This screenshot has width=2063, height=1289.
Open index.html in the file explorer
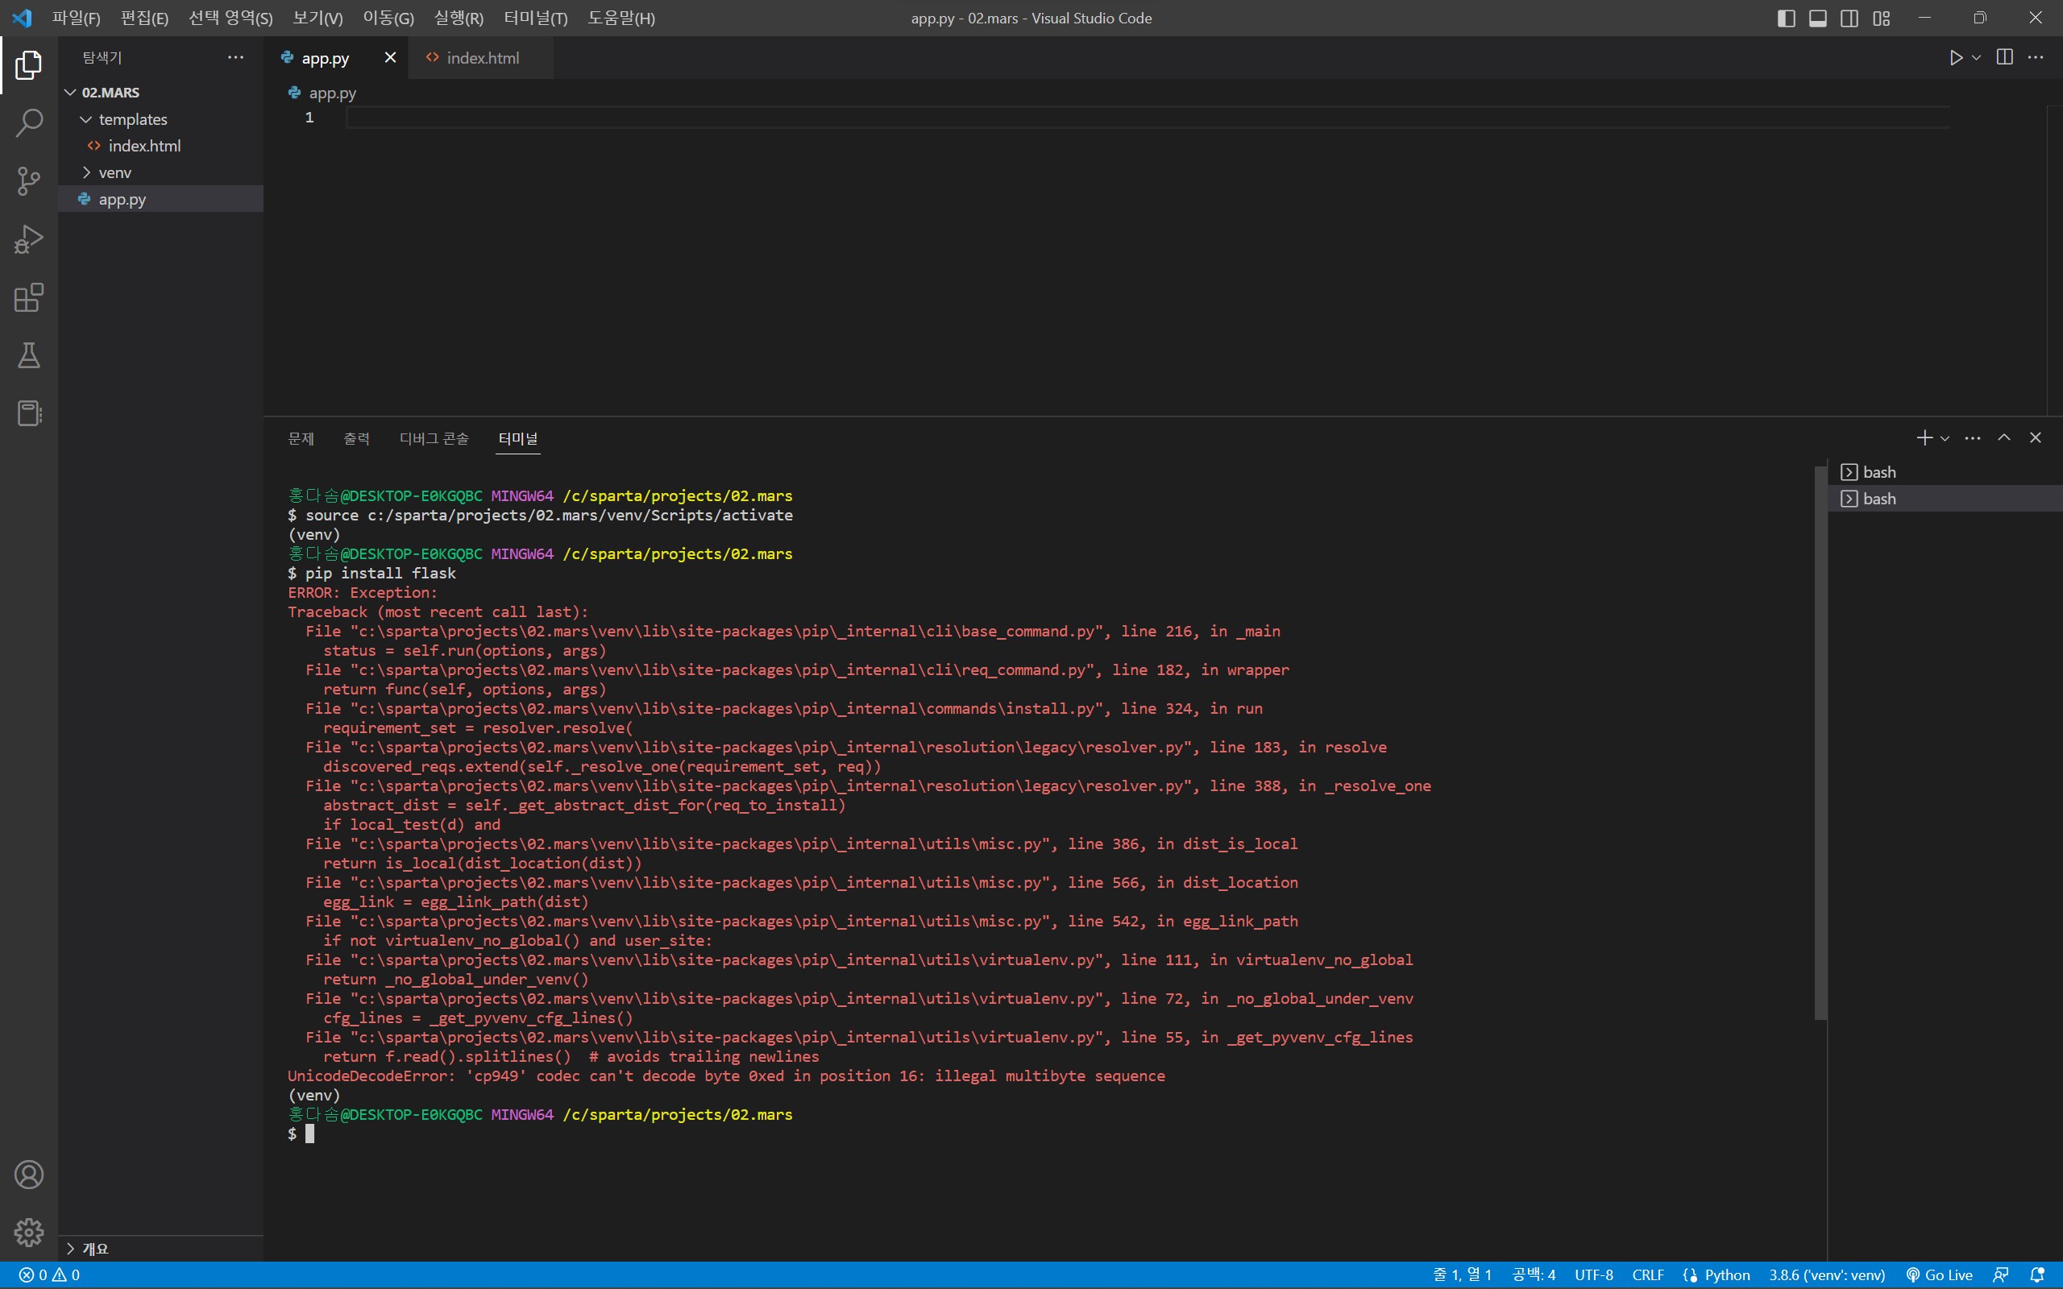click(160, 146)
